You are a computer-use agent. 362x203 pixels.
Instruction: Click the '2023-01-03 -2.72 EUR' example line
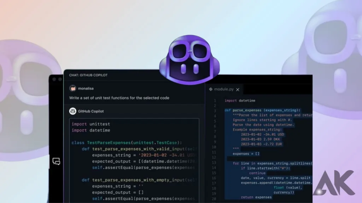(261, 144)
